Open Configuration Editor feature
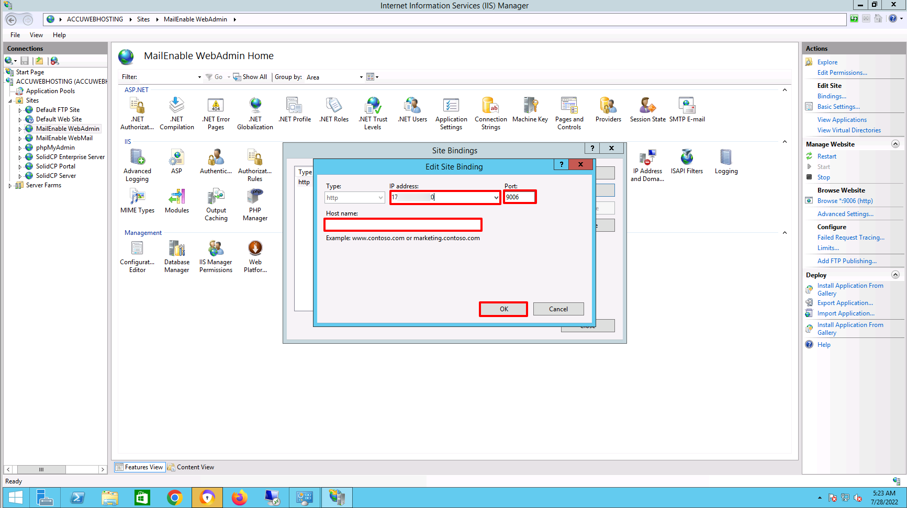This screenshot has height=508, width=907. (x=137, y=257)
